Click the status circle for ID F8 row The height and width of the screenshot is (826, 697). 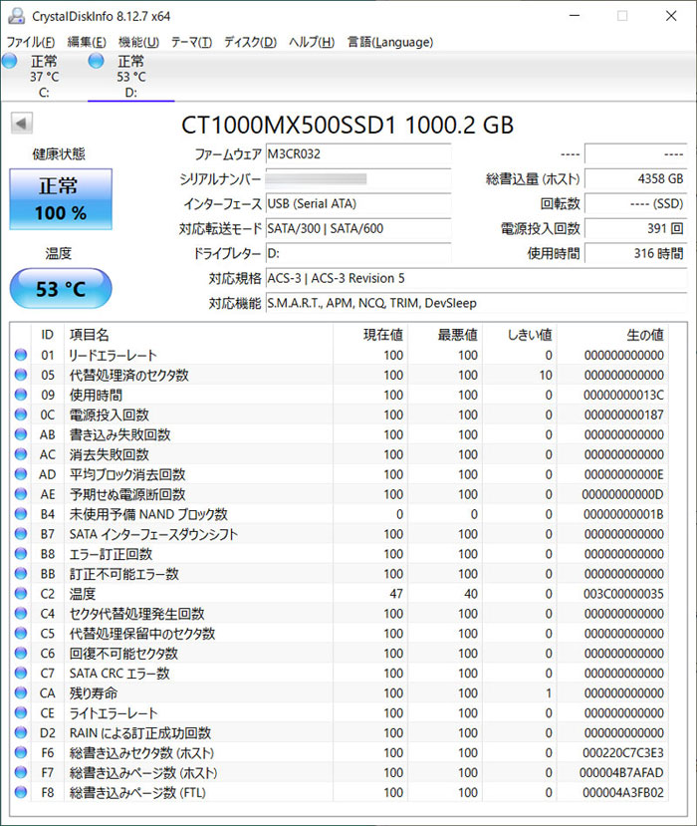(21, 792)
